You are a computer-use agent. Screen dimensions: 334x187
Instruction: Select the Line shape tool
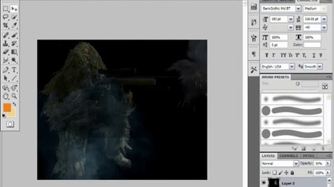click(x=14, y=78)
